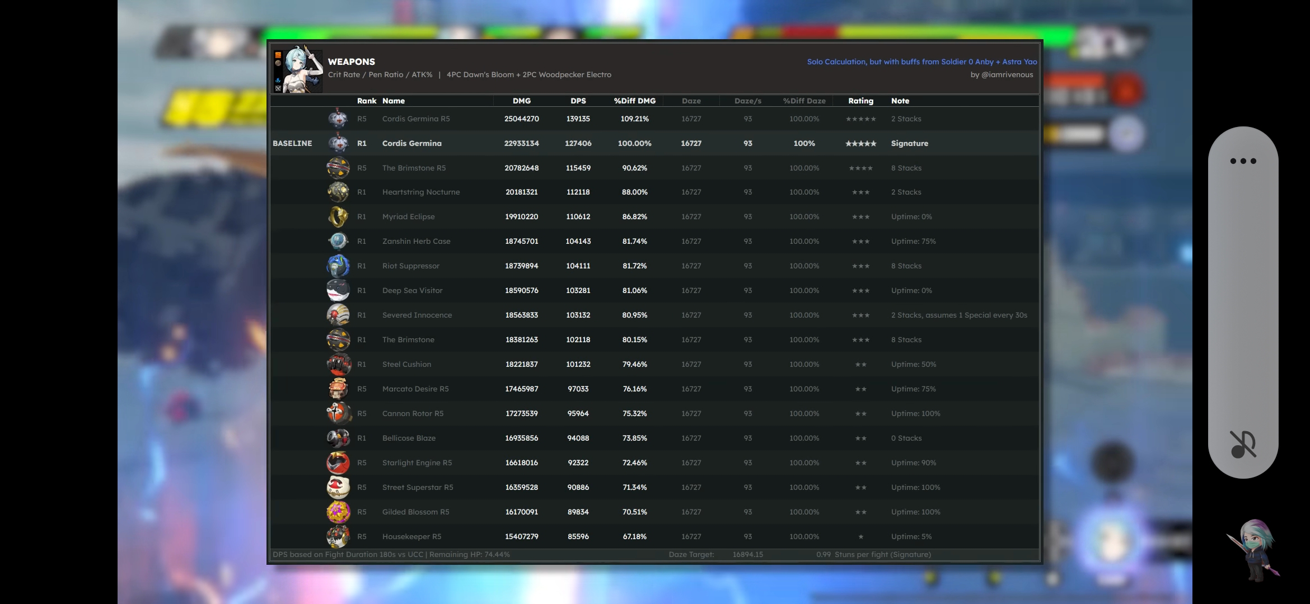Click the Cordis Germina R5 weapon icon
1310x604 pixels.
338,119
